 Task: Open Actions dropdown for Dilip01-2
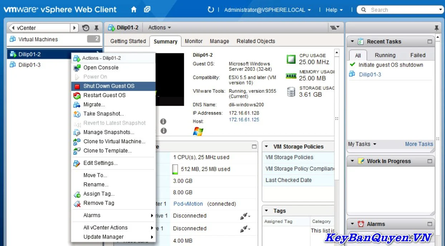(160, 28)
